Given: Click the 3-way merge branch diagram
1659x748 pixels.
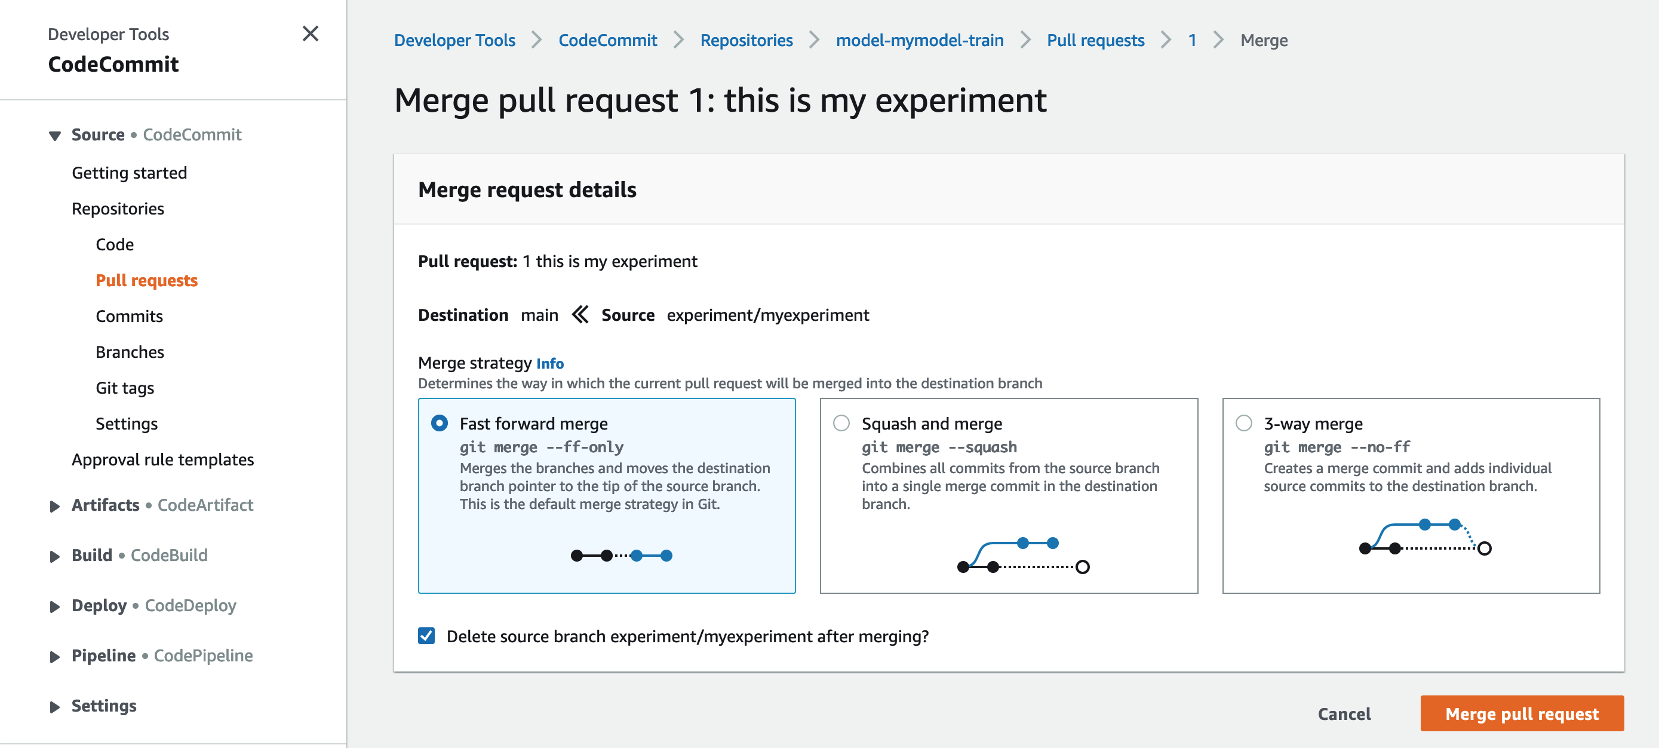Looking at the screenshot, I should pyautogui.click(x=1424, y=537).
